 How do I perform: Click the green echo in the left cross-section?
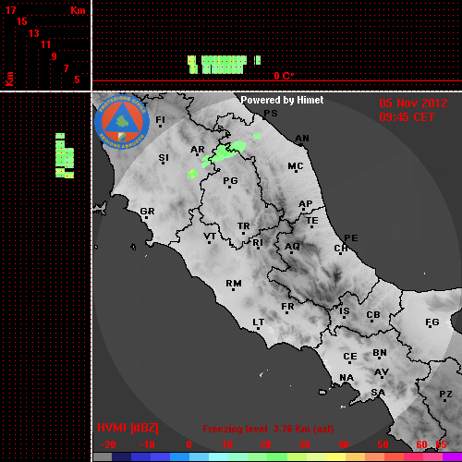coord(65,156)
